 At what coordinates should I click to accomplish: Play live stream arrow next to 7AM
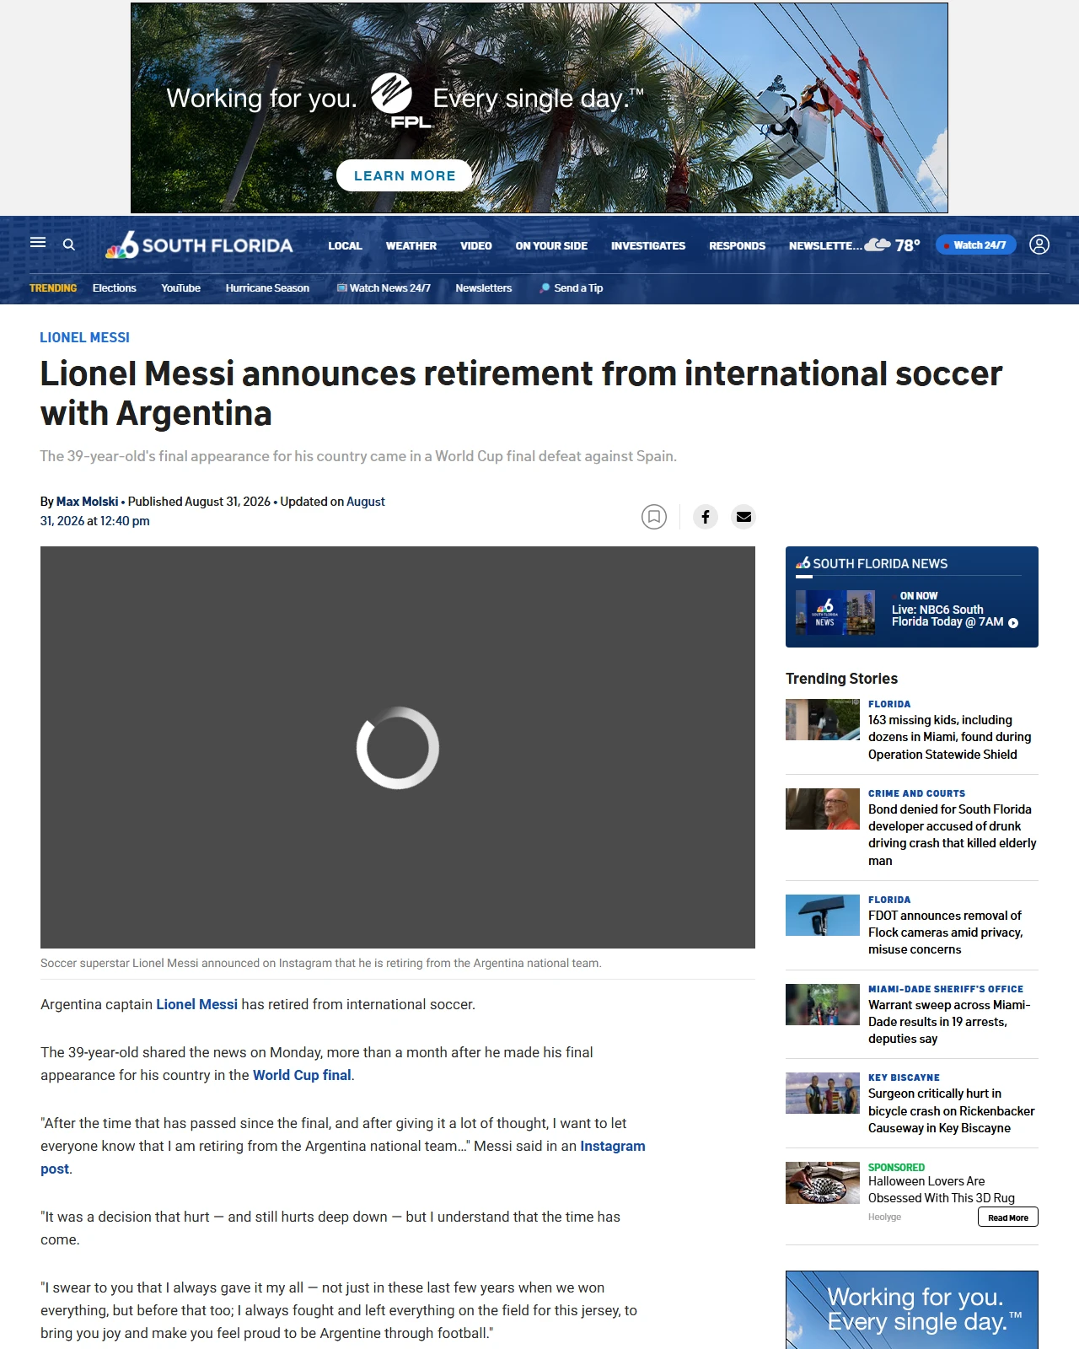coord(1013,623)
